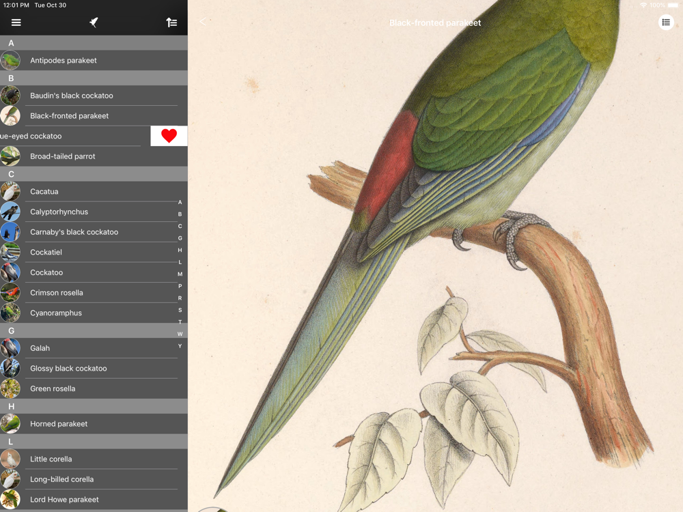Open Lord Howe parakeet thumbnail
Image resolution: width=683 pixels, height=512 pixels.
(10, 500)
